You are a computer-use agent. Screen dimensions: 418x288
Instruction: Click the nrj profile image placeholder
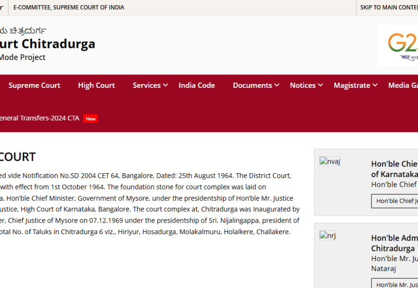click(328, 236)
